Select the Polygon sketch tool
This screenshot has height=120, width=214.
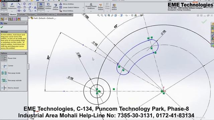pos(24,10)
